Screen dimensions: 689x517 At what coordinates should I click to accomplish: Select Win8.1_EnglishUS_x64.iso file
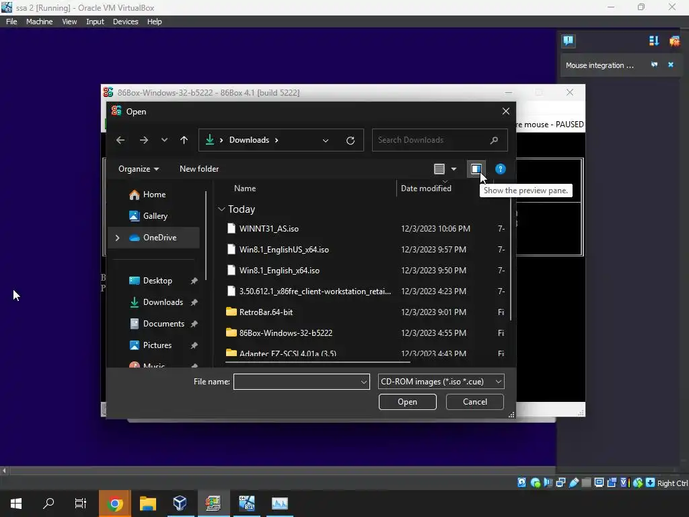click(284, 249)
